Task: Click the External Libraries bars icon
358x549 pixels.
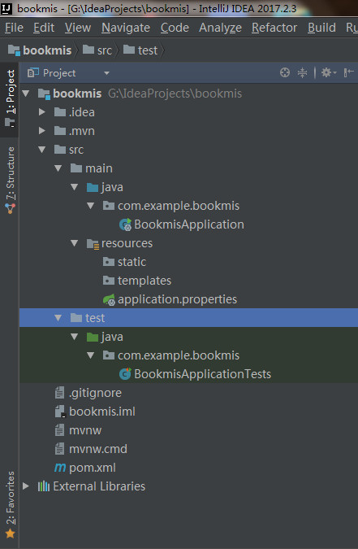Action: (43, 486)
